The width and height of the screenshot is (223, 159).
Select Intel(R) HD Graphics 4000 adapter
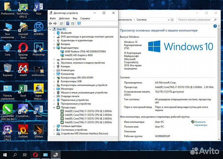point(78,55)
